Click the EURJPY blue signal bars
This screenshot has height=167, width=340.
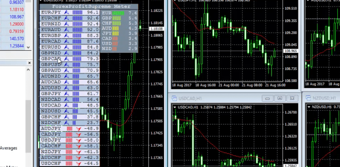[77, 12]
